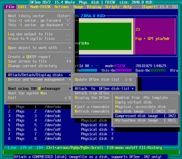Expand Open object to work with
Viewport: 182px width, 159px height.
coord(39,48)
